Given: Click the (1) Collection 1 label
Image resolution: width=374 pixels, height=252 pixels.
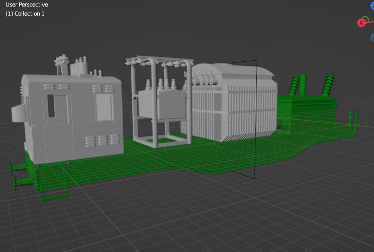Looking at the screenshot, I should [x=25, y=14].
